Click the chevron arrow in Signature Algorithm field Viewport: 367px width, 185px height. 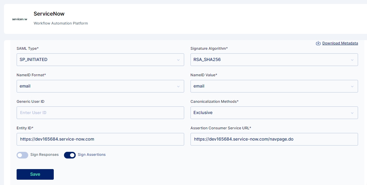[352, 60]
